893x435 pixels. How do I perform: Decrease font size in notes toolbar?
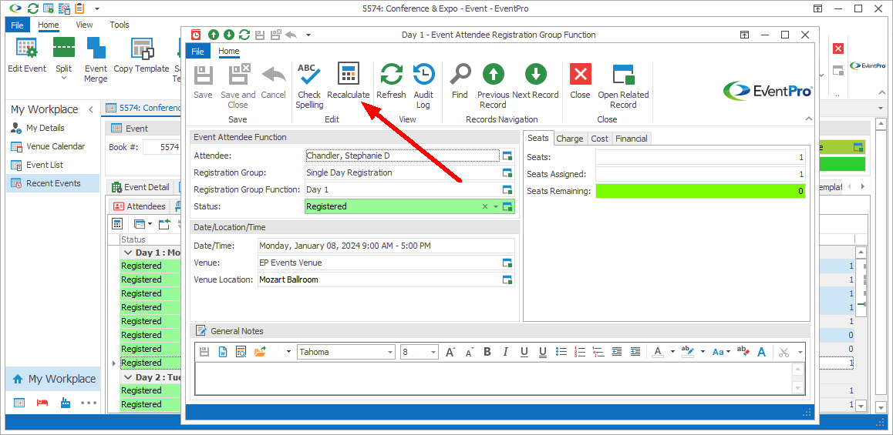(x=469, y=352)
